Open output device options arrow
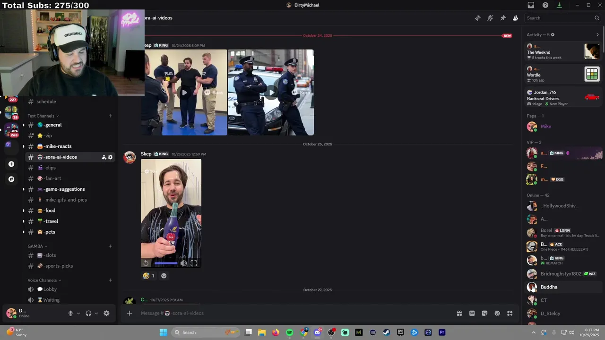This screenshot has width=605, height=340. (96, 313)
